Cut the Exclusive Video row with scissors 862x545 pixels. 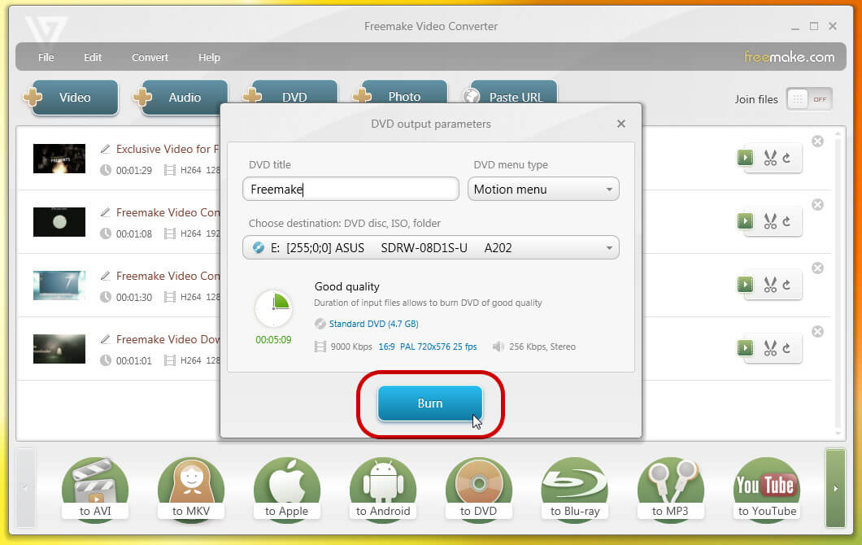click(x=770, y=159)
